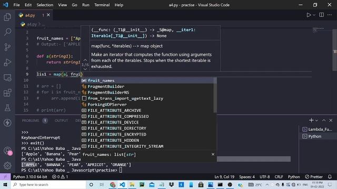Image resolution: width=337 pixels, height=189 pixels.
Task: Open notifications bell in status bar
Action: pos(330,177)
